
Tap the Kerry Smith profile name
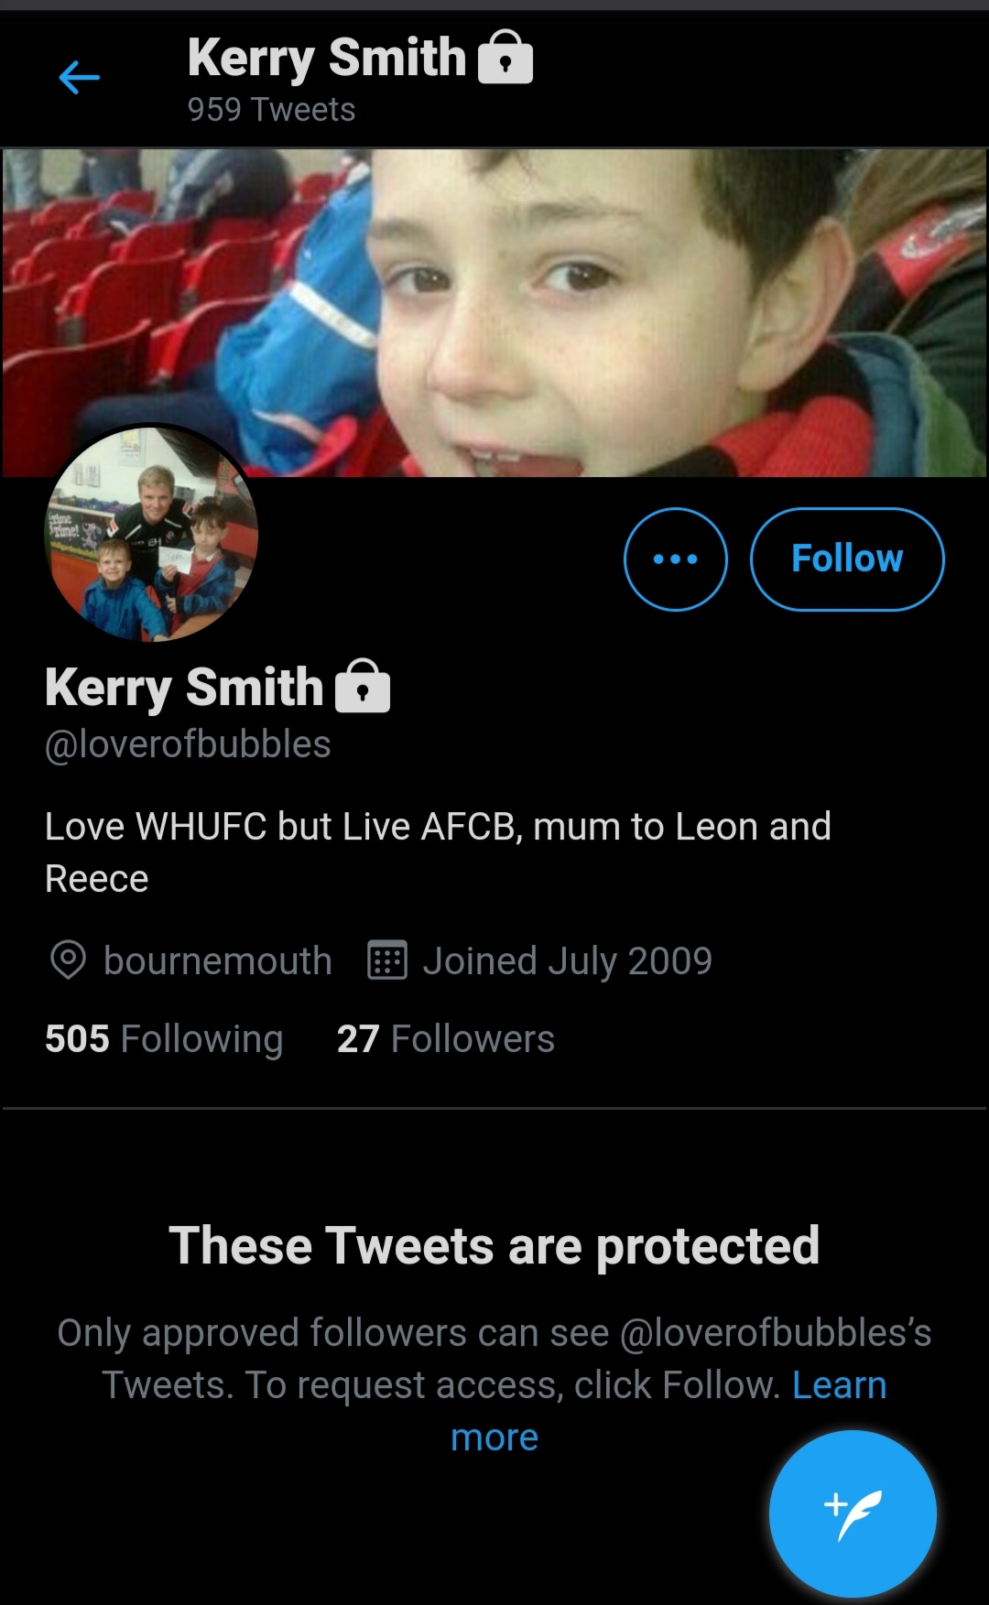(184, 687)
